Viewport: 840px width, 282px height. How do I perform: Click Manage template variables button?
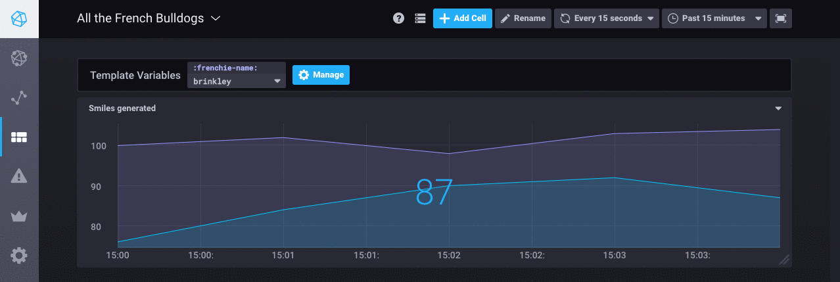tap(321, 75)
